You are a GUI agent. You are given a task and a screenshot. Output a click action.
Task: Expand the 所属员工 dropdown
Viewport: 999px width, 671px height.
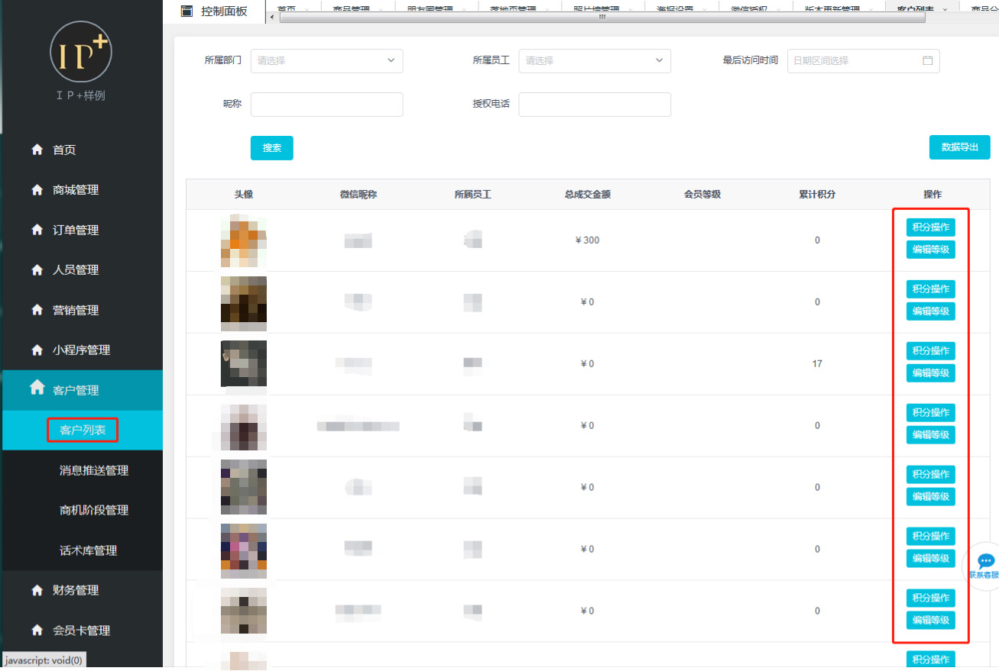tap(594, 60)
